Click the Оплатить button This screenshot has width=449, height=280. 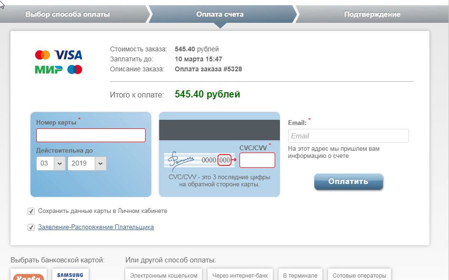pos(349,182)
